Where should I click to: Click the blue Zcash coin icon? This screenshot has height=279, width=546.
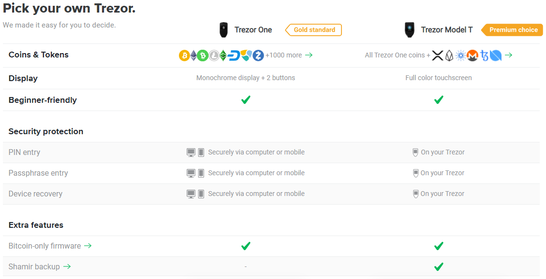(258, 56)
